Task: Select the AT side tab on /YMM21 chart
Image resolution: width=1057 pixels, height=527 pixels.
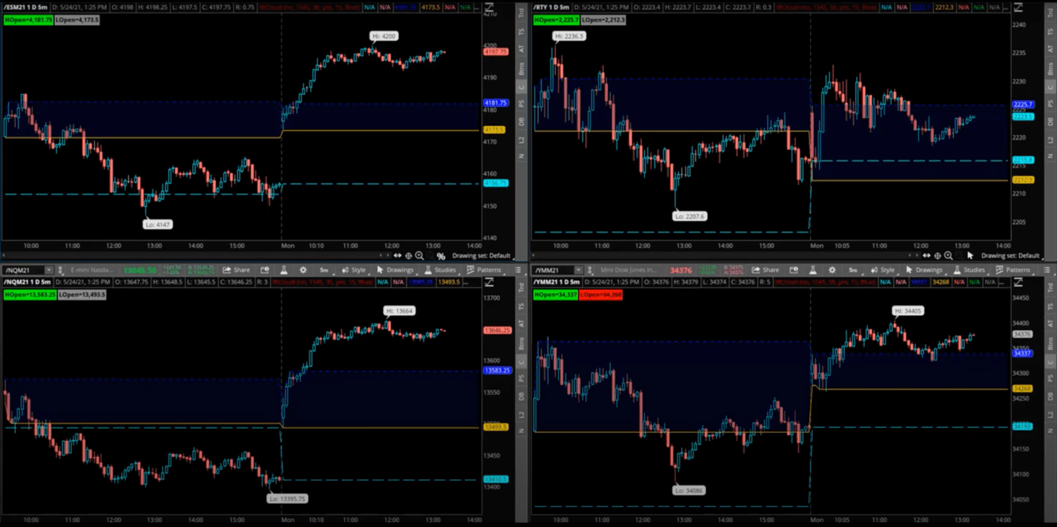Action: point(1050,323)
